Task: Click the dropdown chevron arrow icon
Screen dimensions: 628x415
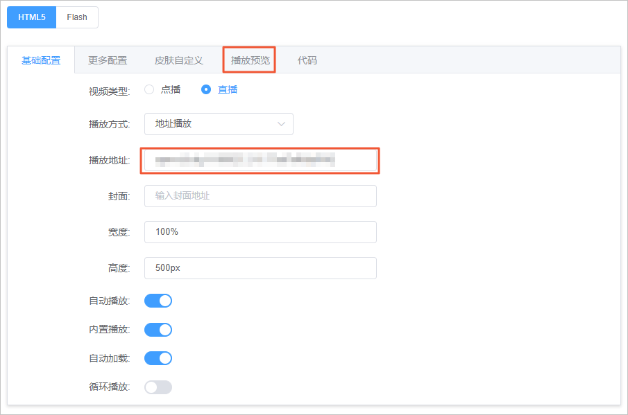Action: (281, 124)
